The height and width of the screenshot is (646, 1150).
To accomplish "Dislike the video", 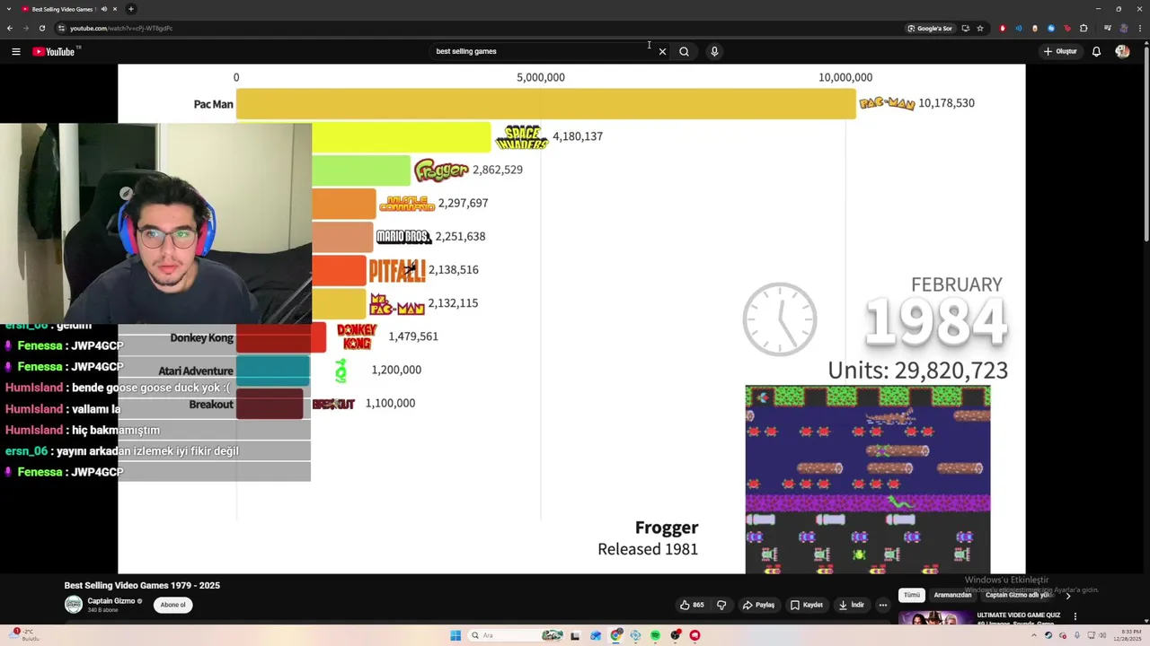I will [x=721, y=605].
